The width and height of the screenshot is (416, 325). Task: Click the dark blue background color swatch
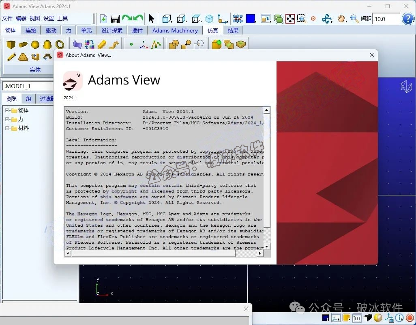pos(325,318)
